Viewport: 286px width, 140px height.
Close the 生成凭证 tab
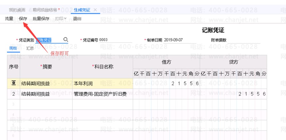[x=95, y=10]
